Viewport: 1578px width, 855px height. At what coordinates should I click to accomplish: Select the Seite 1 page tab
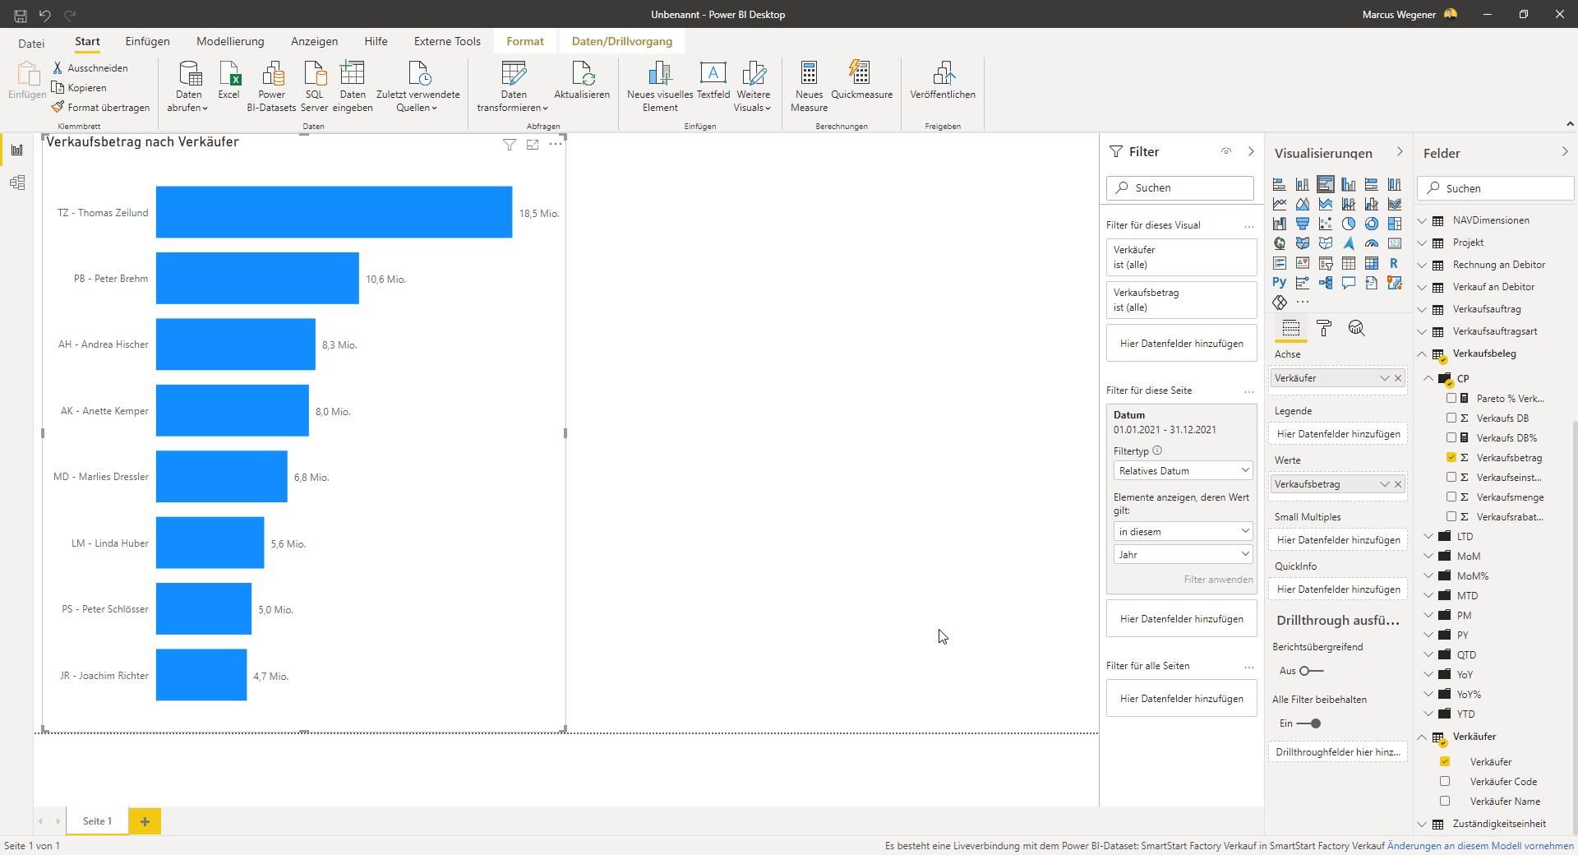point(97,820)
